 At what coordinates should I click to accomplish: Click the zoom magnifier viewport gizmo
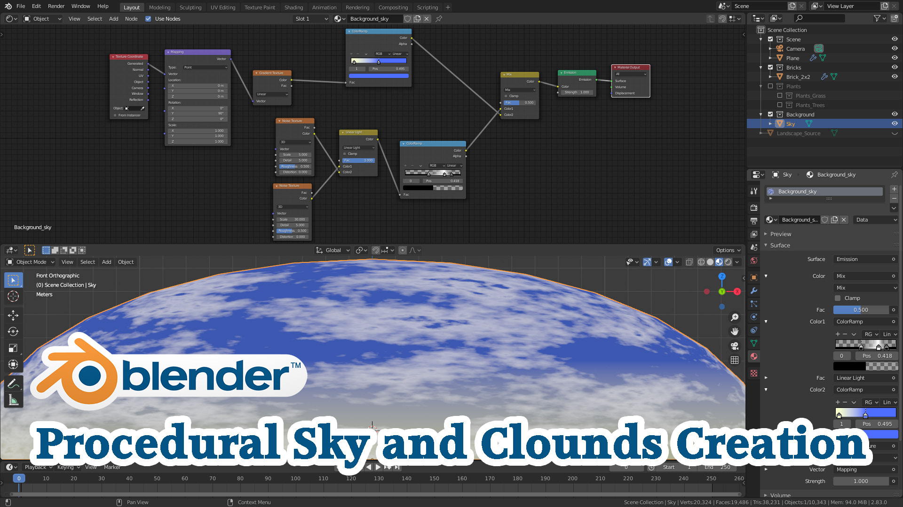(735, 317)
